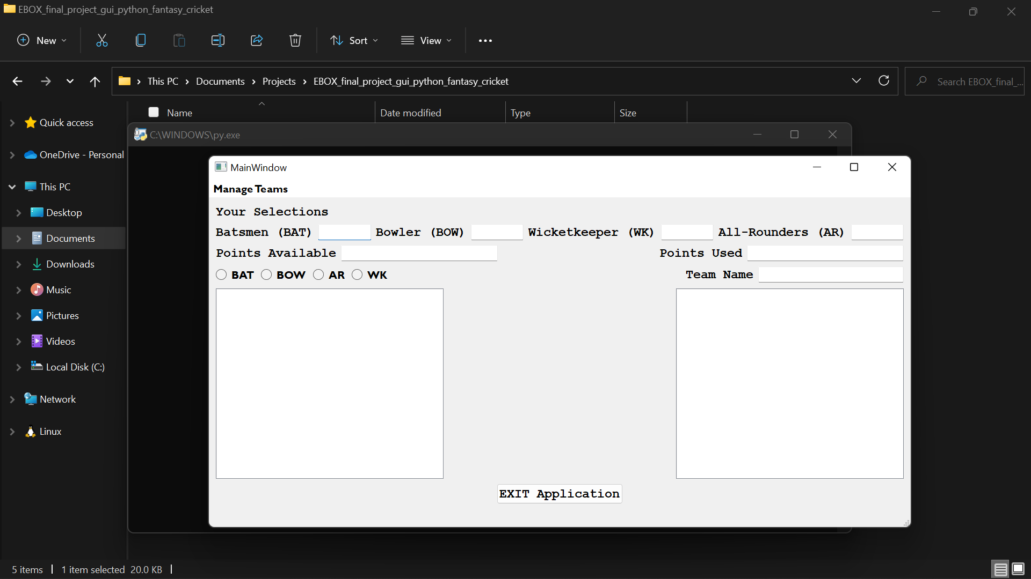Click the Delete (trash) icon
The width and height of the screenshot is (1031, 579).
[x=295, y=40]
